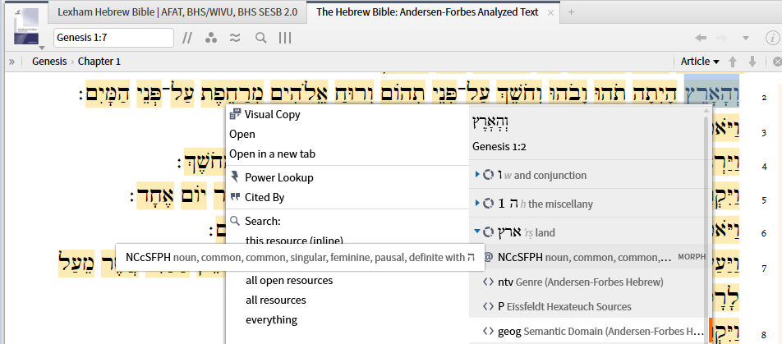Select P Eissfeldt Hexateuch Sources row
This screenshot has height=344, width=782.
(x=588, y=306)
